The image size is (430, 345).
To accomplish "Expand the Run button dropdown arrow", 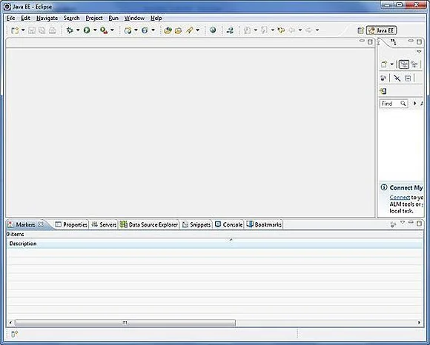I will tap(95, 30).
